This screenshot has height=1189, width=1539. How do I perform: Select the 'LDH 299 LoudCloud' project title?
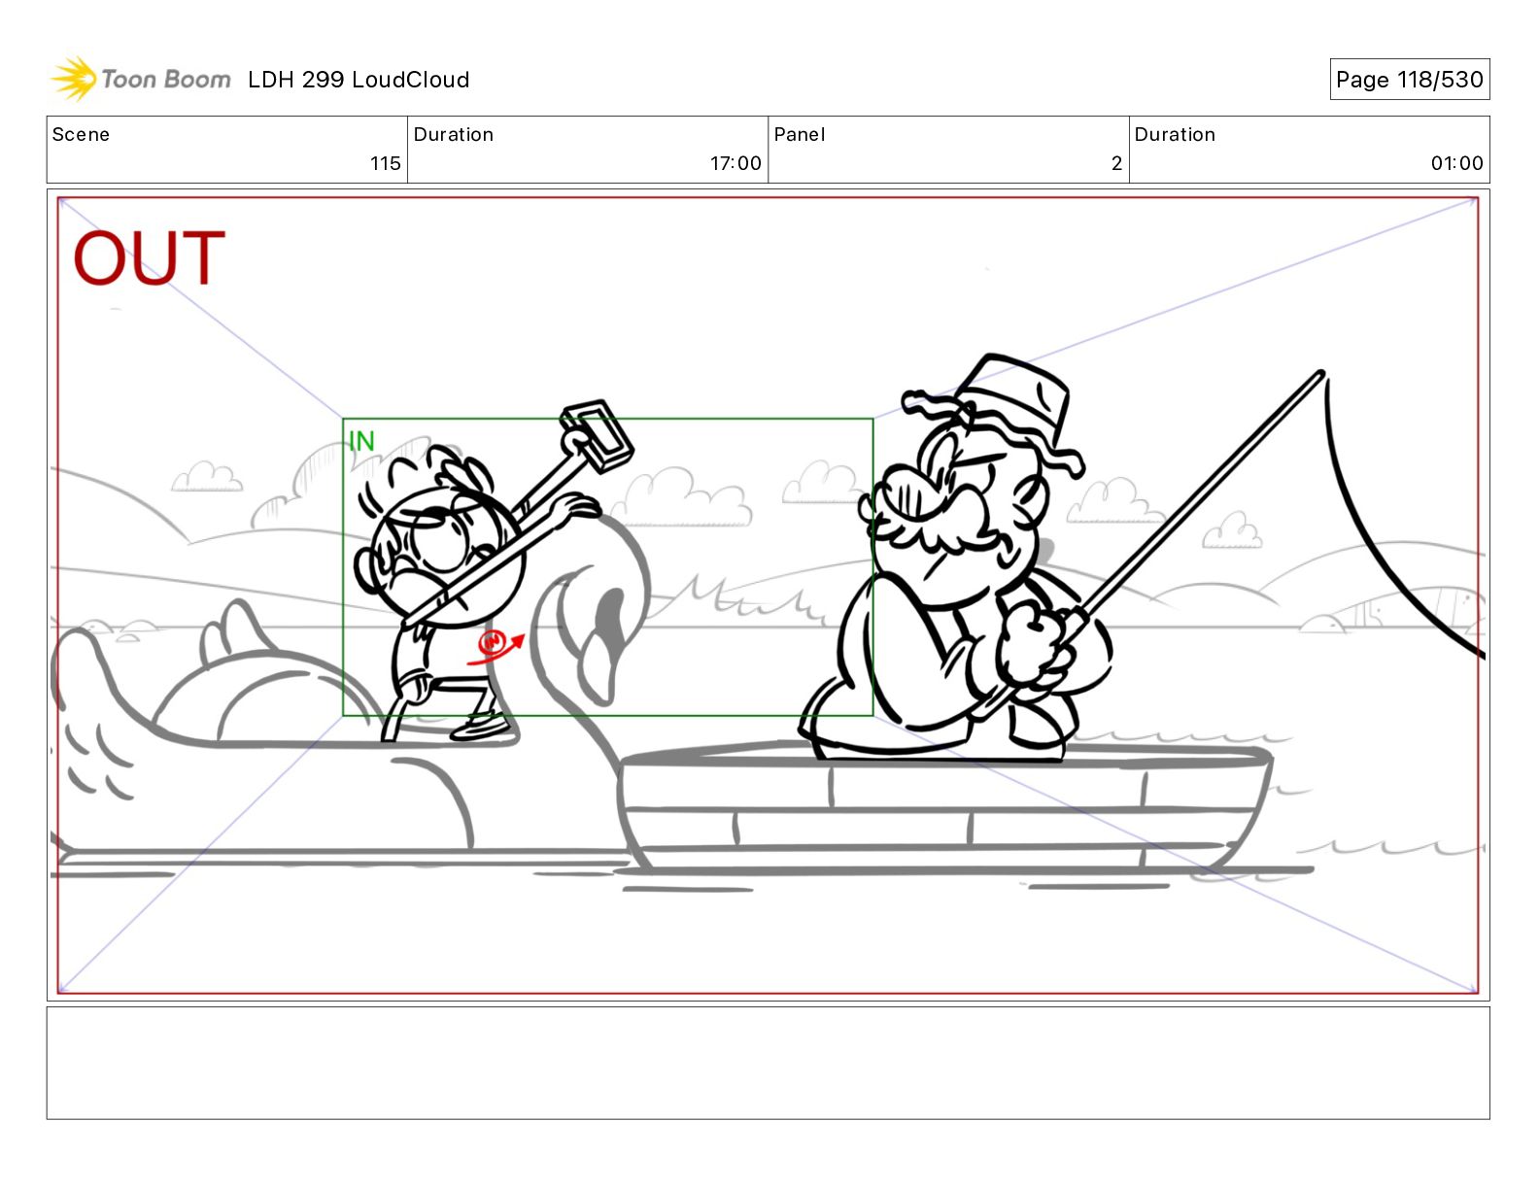tap(359, 80)
